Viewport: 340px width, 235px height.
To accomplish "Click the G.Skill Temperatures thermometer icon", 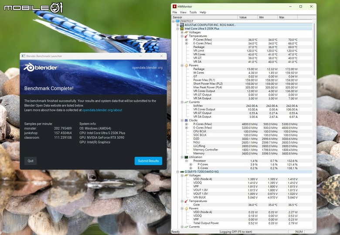I will (186, 201).
